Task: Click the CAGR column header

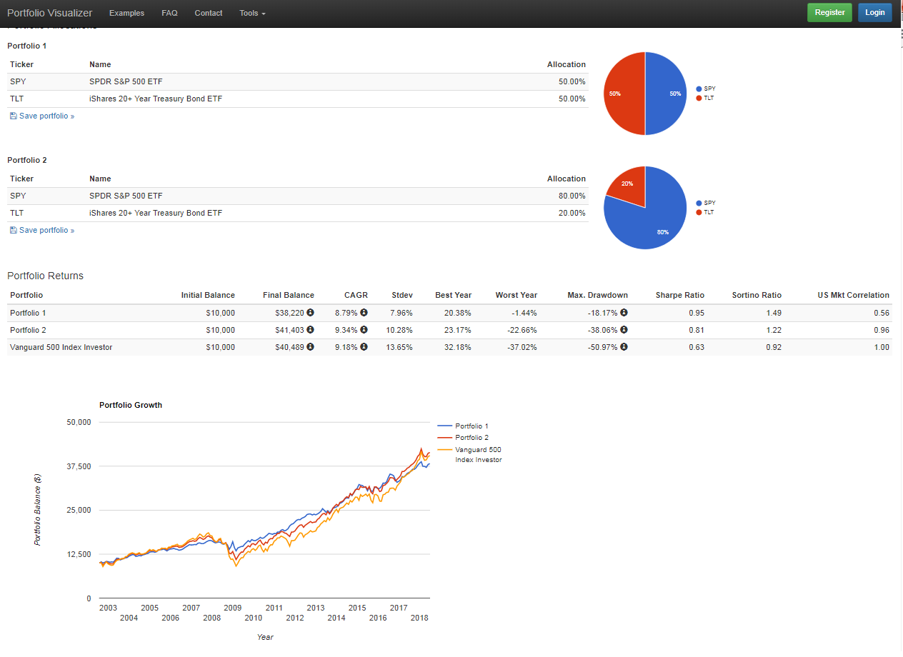Action: [355, 295]
